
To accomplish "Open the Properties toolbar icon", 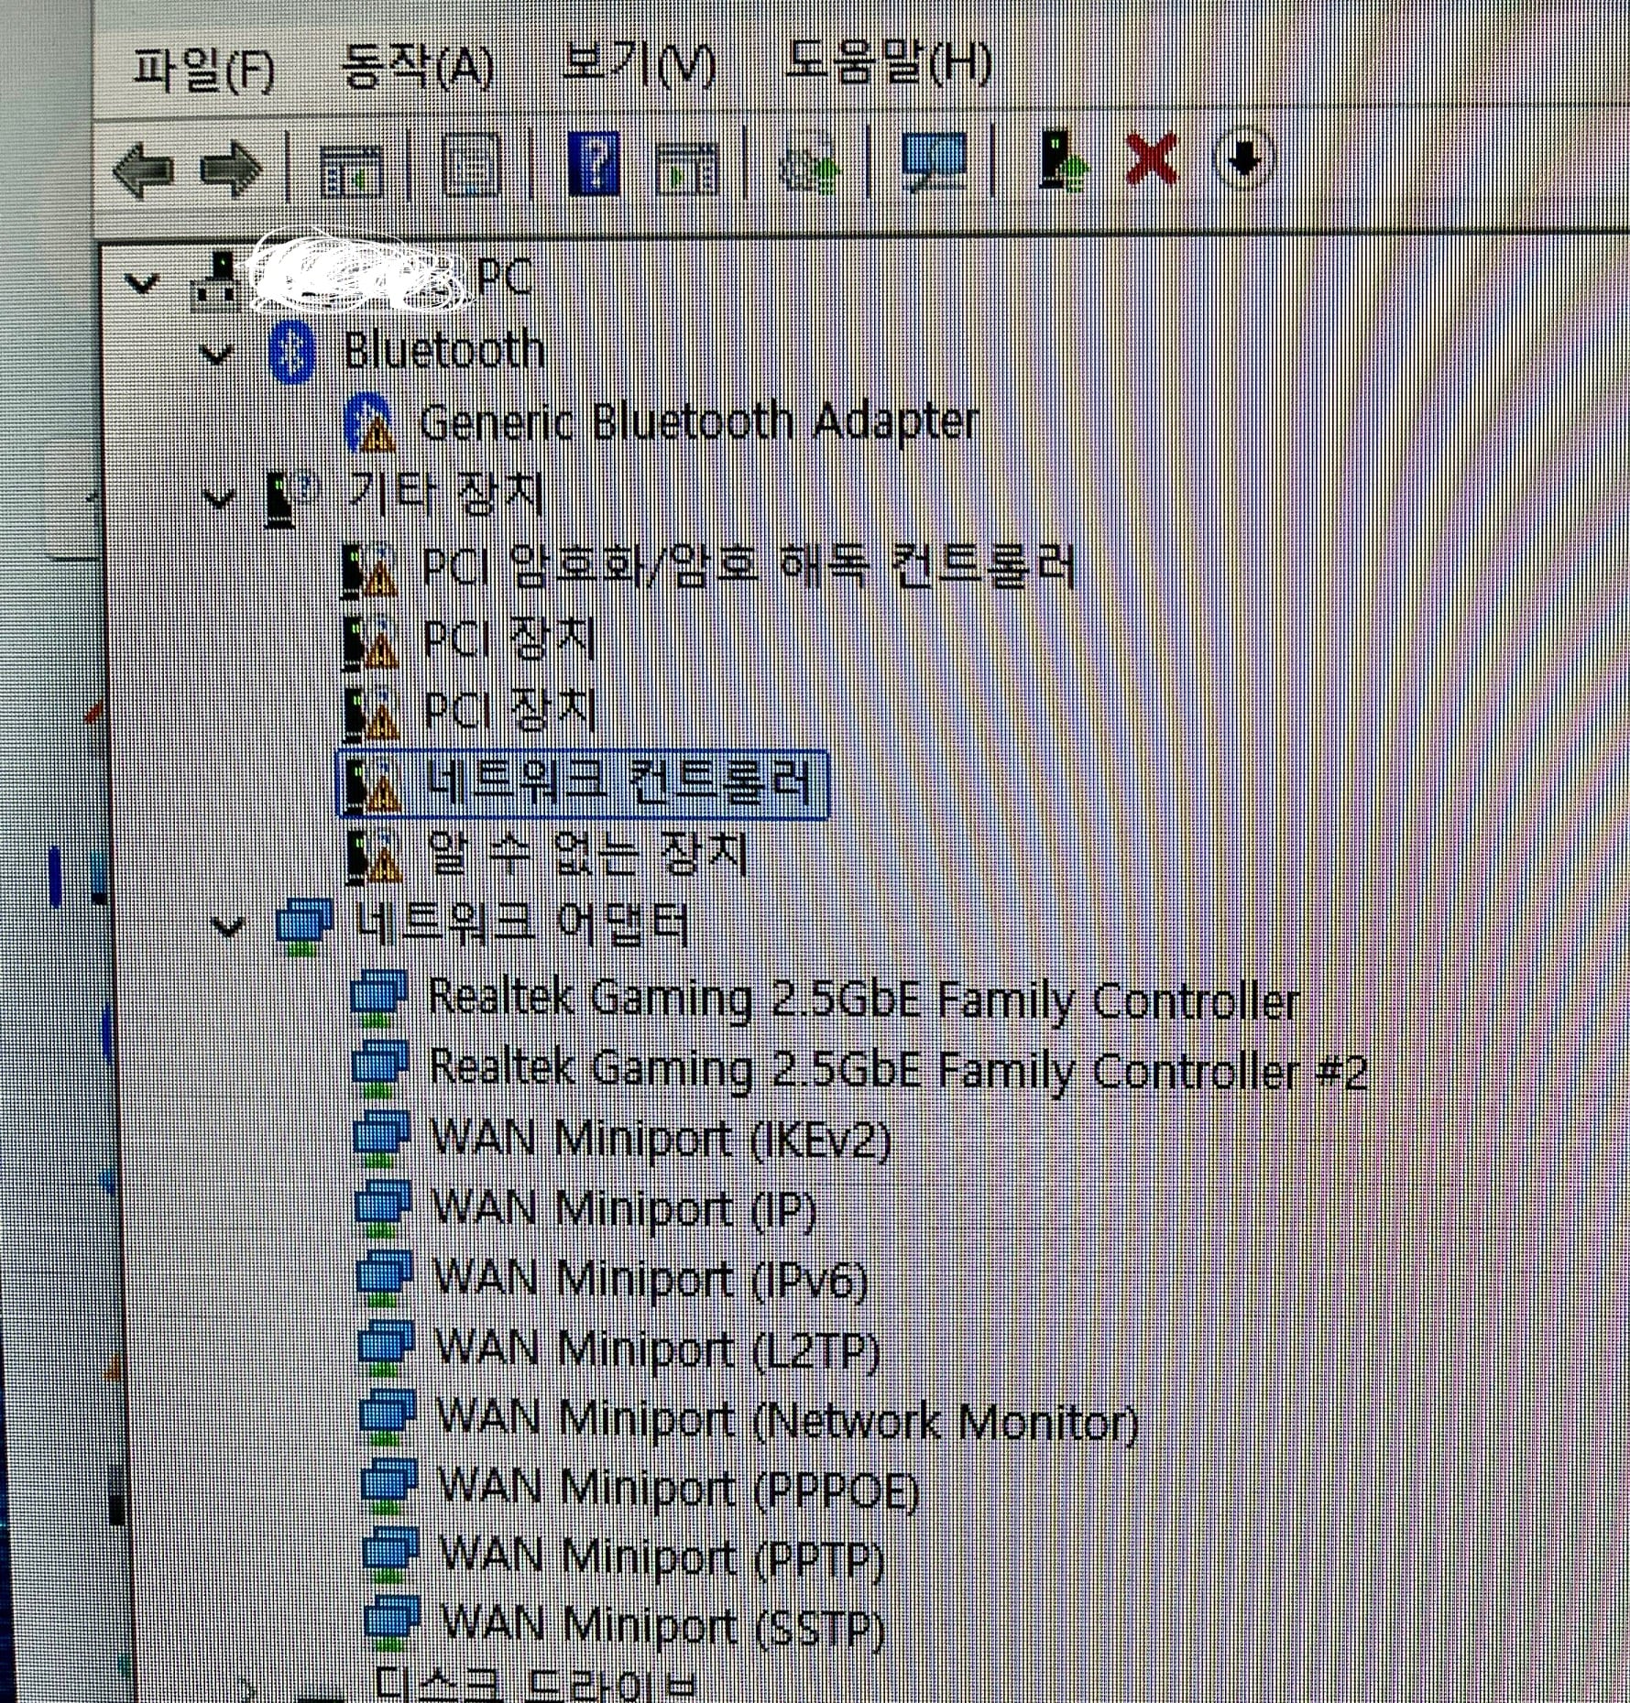I will [x=471, y=165].
